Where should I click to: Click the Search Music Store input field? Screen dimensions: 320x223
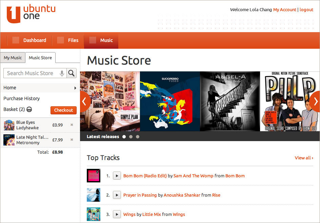tap(32, 73)
